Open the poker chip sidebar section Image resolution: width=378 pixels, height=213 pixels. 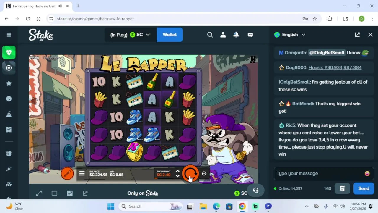click(x=9, y=68)
